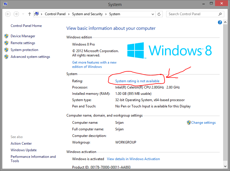230x171 pixels.
Task: Click the System protection shield icon
Action: pos(6,50)
